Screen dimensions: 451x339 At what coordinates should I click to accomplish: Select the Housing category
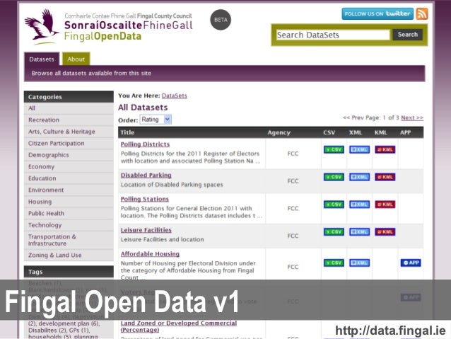click(69, 202)
